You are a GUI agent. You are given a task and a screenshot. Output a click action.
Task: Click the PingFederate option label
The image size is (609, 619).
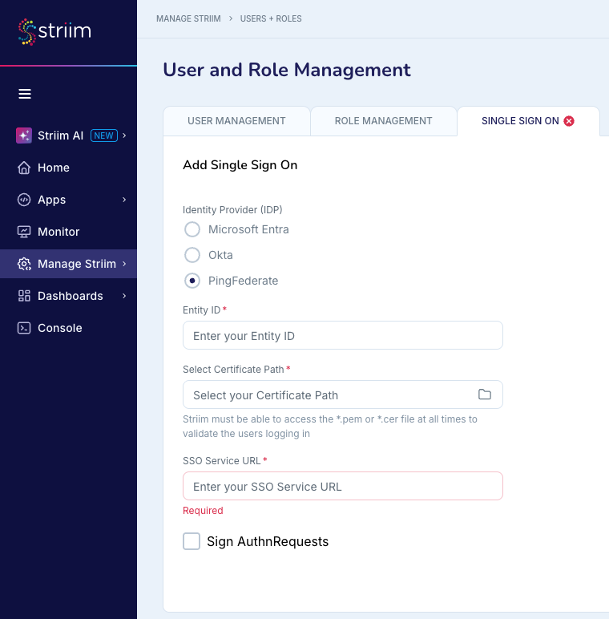(244, 281)
